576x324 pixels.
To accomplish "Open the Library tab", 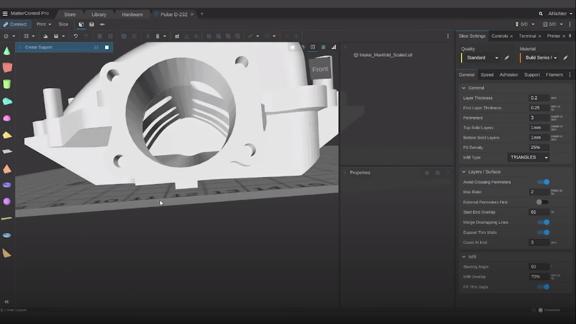I will (x=99, y=14).
